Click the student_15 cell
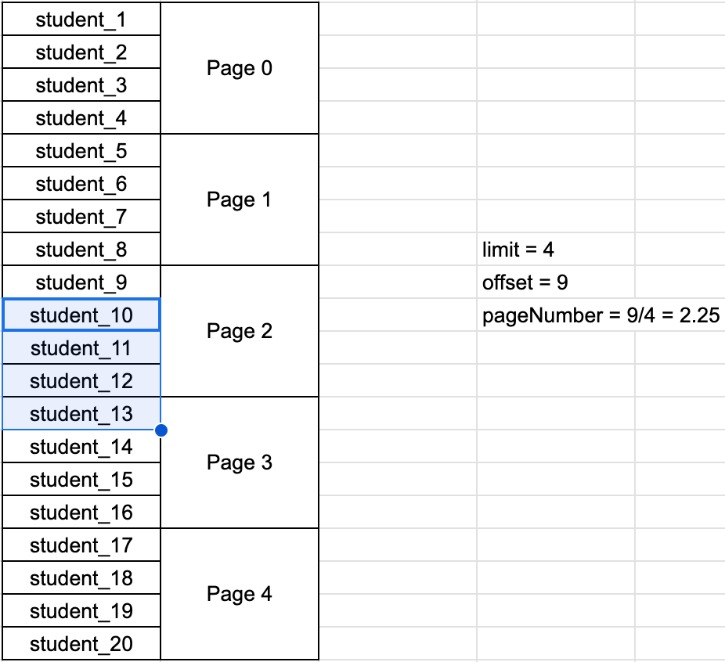The height and width of the screenshot is (662, 725). pos(81,480)
